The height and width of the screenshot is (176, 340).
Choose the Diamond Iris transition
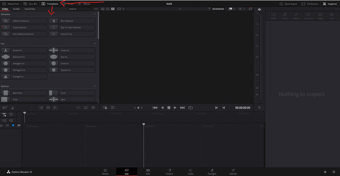[x=24, y=57]
